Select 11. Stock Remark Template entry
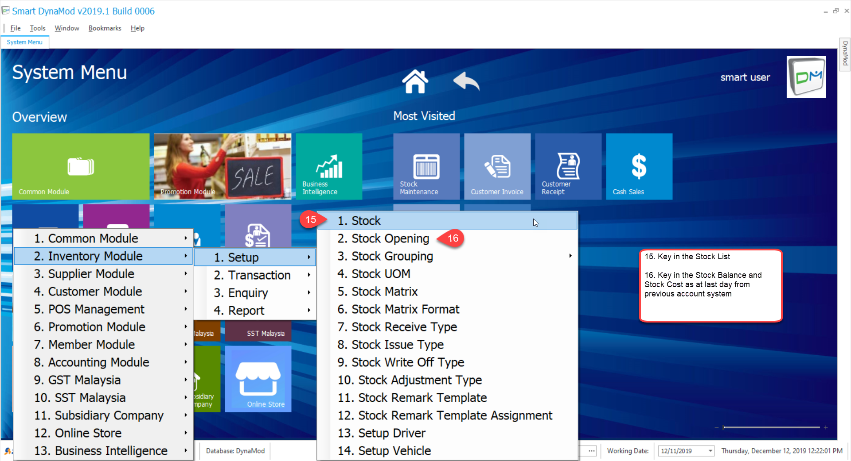This screenshot has width=851, height=461. (448, 397)
